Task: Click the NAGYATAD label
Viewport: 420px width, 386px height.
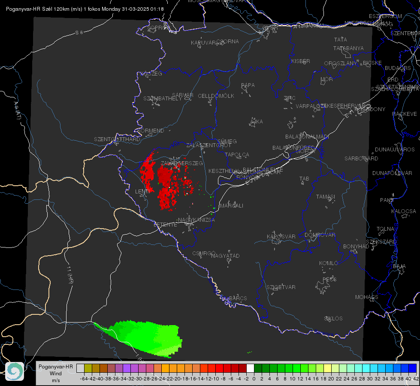Action: click(225, 256)
